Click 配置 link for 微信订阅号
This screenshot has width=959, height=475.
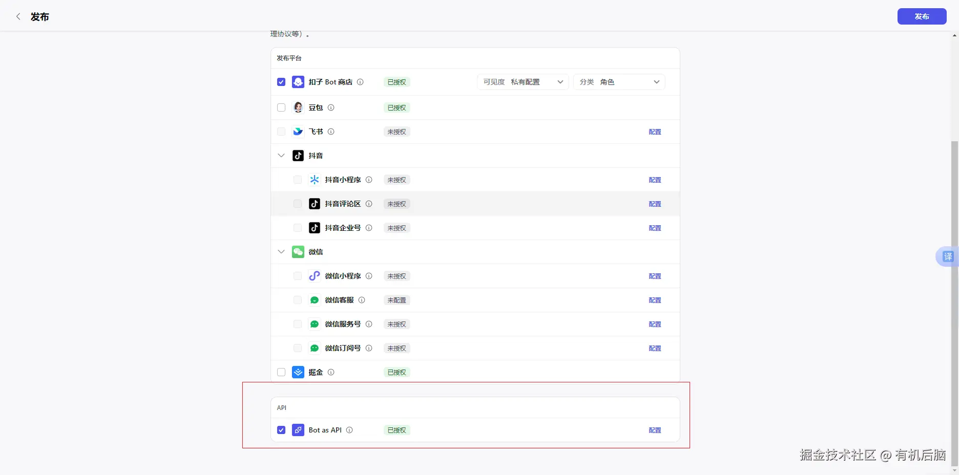[655, 348]
